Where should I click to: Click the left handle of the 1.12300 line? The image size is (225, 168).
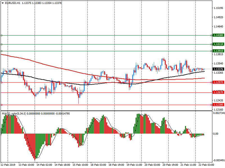tap(1, 105)
